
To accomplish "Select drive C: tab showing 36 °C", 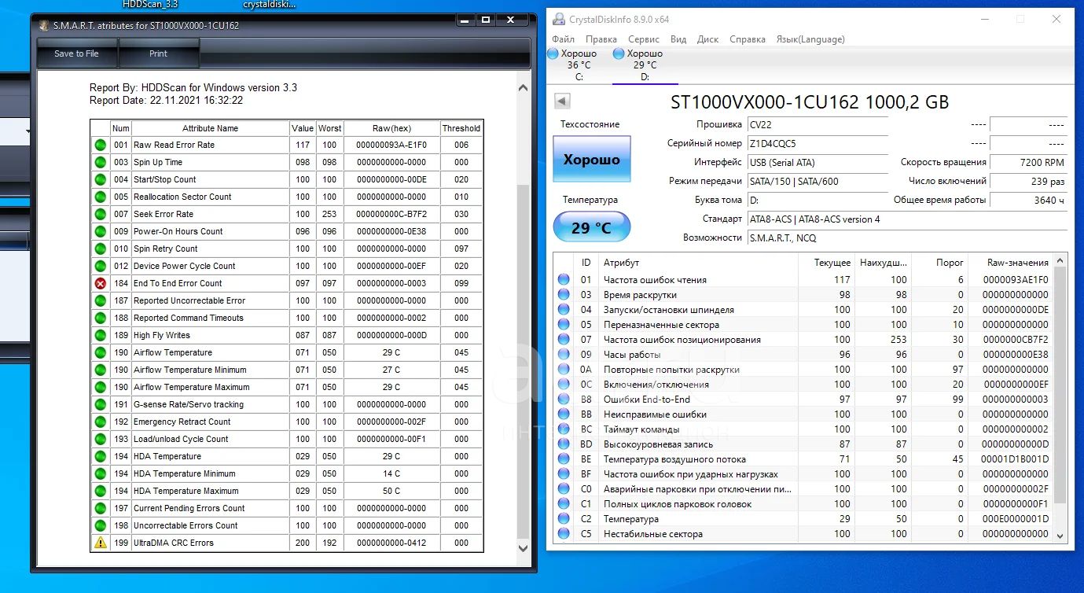I will click(x=579, y=64).
